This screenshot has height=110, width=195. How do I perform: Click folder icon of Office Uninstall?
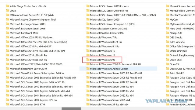168,51
